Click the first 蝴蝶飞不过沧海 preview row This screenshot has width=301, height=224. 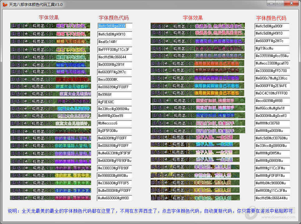50,26
